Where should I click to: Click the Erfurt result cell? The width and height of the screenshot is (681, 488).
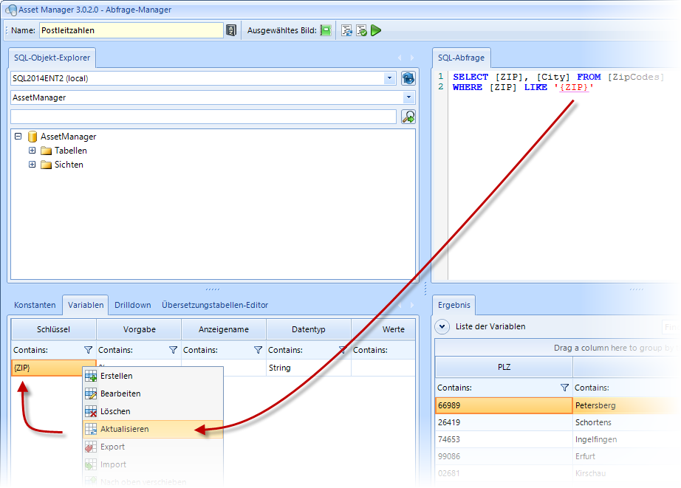pos(626,456)
